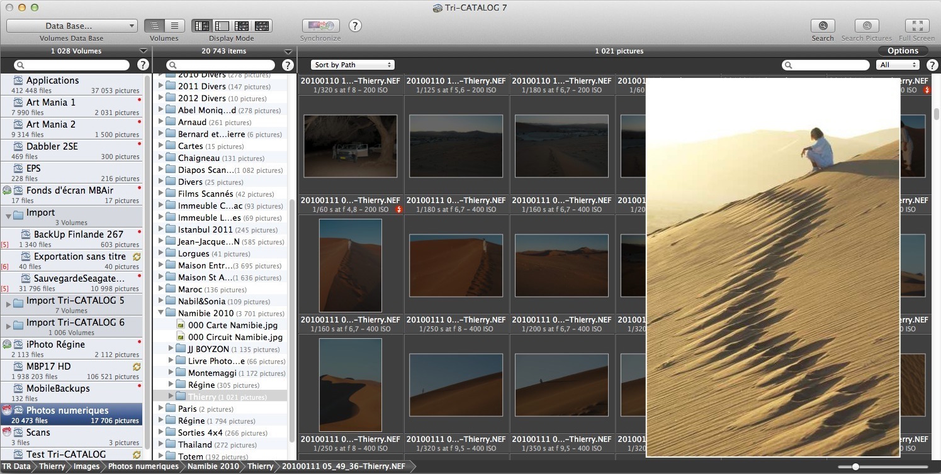The image size is (941, 474).
Task: Select the Scans volume icon
Action: coord(18,433)
